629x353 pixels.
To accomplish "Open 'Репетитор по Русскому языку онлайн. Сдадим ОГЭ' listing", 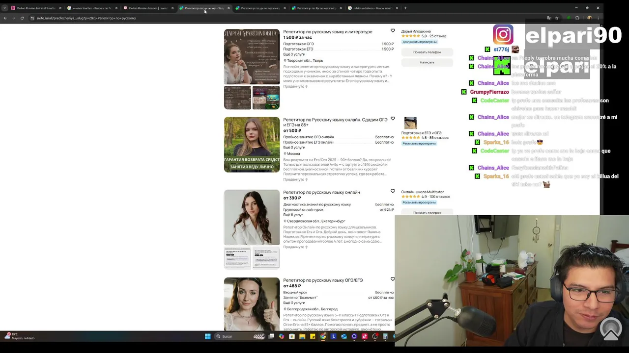I will click(335, 122).
